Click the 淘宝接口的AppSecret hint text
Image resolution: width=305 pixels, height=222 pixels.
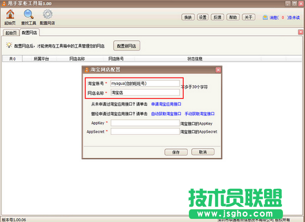point(199,132)
